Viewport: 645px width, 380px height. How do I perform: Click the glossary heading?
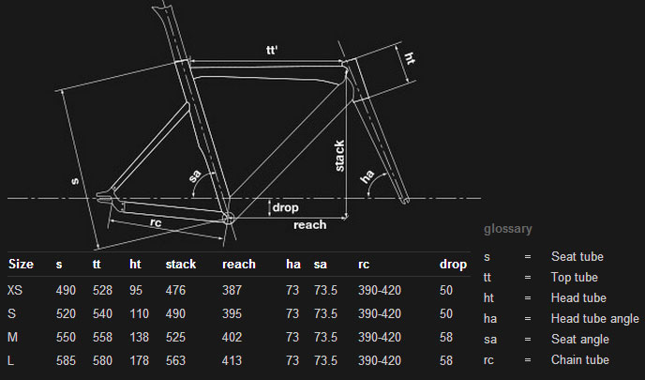coord(507,228)
